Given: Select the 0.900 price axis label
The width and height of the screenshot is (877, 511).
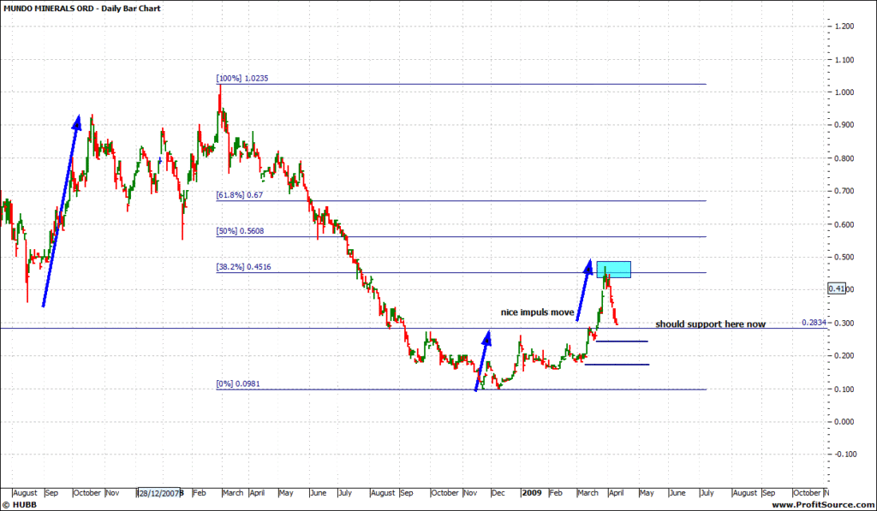Looking at the screenshot, I should 844,125.
